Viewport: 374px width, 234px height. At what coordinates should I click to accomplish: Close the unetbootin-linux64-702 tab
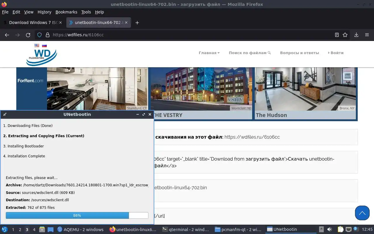[126, 23]
